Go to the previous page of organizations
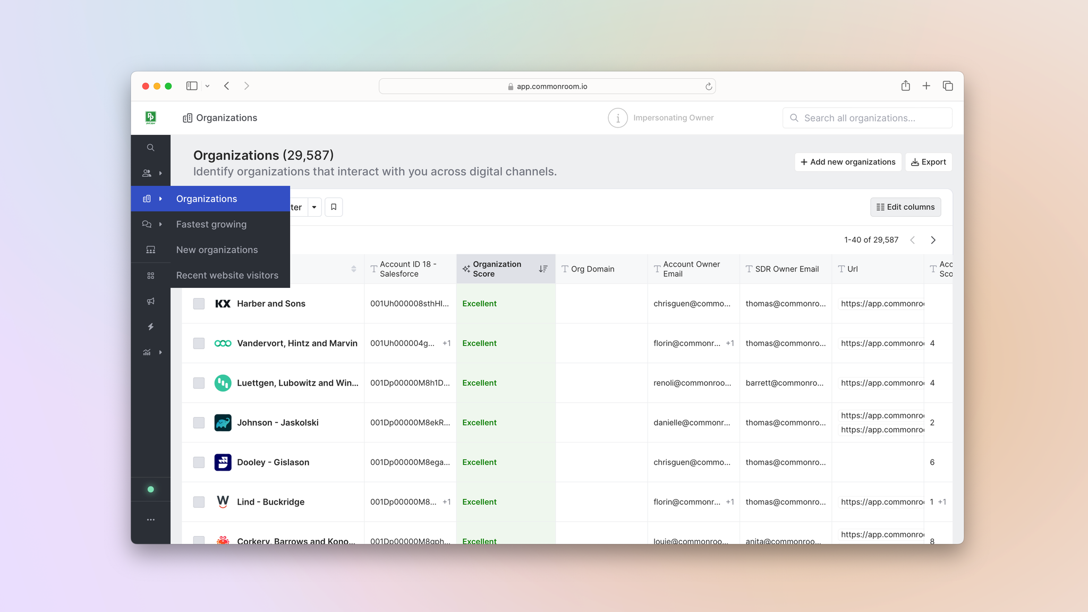 912,240
